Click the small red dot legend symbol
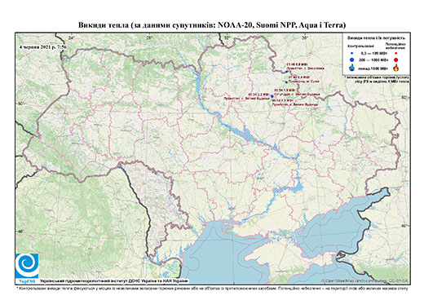 (x=395, y=54)
